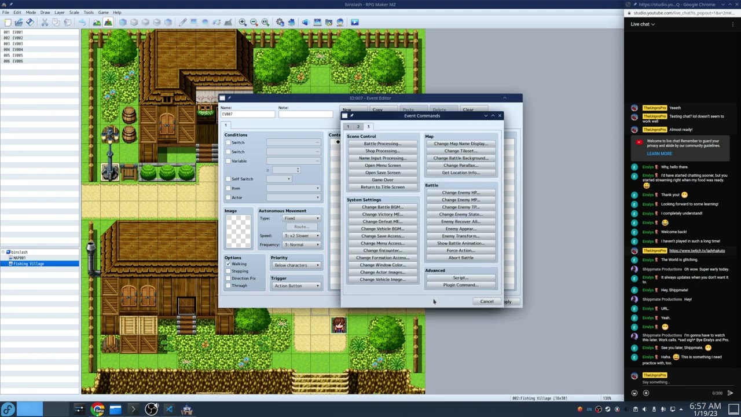This screenshot has height=417, width=741.
Task: Open the Actor condition dropdown
Action: point(294,197)
